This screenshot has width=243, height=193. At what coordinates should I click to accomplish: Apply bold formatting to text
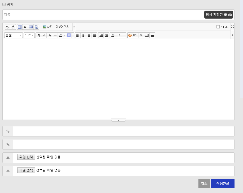[38, 35]
